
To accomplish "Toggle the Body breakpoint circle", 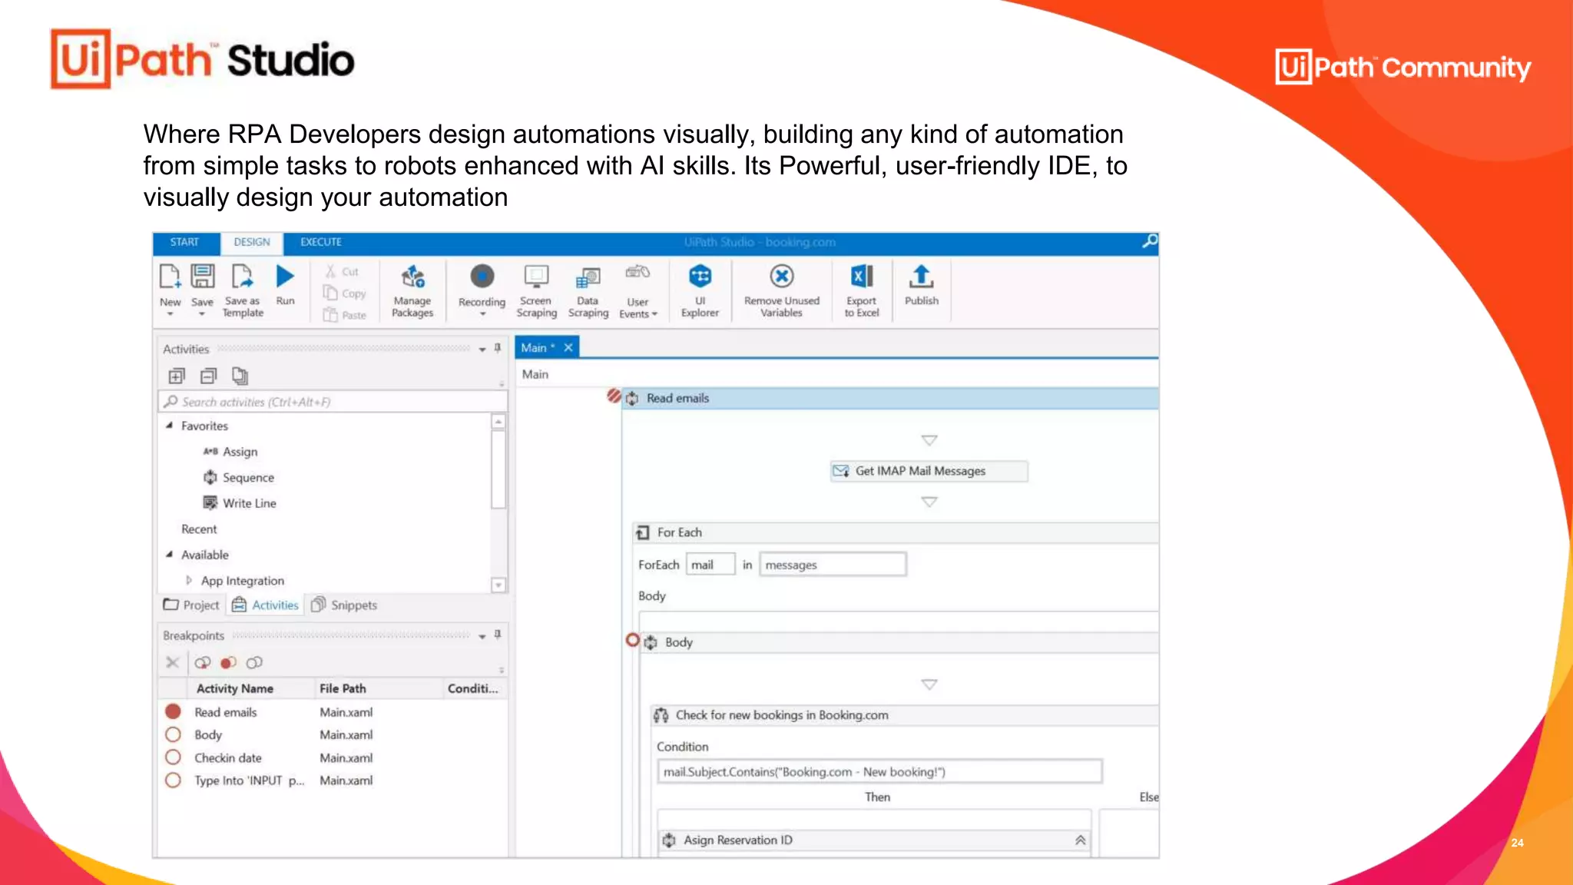I will tap(174, 735).
